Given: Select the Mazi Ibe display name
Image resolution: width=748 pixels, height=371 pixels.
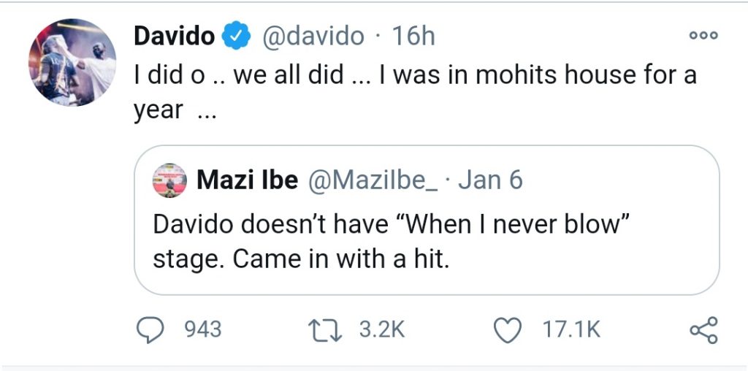Looking at the screenshot, I should click(246, 180).
